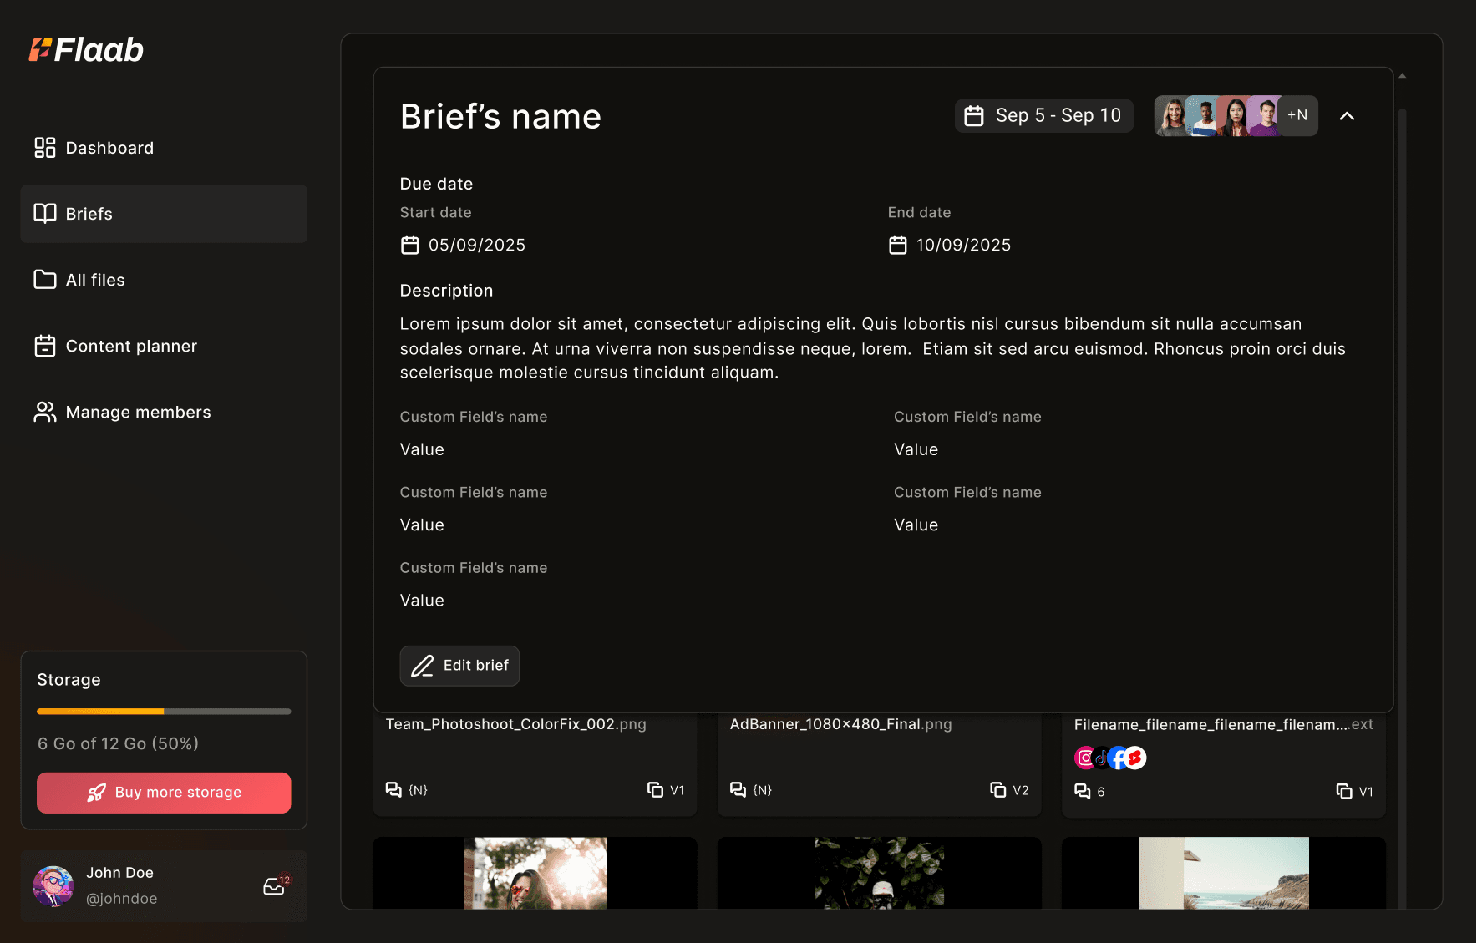Go to Briefs section
Screen dimensions: 1477x943
click(164, 214)
